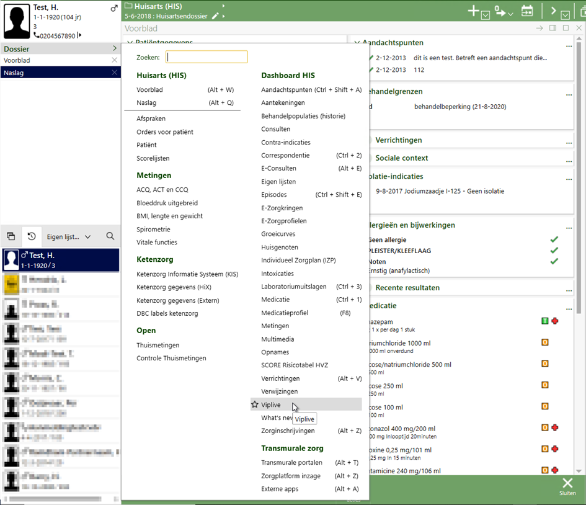Viewport: 586px width, 505px height.
Task: Open the three-dots menu of Recente resultaten
Action: click(569, 290)
